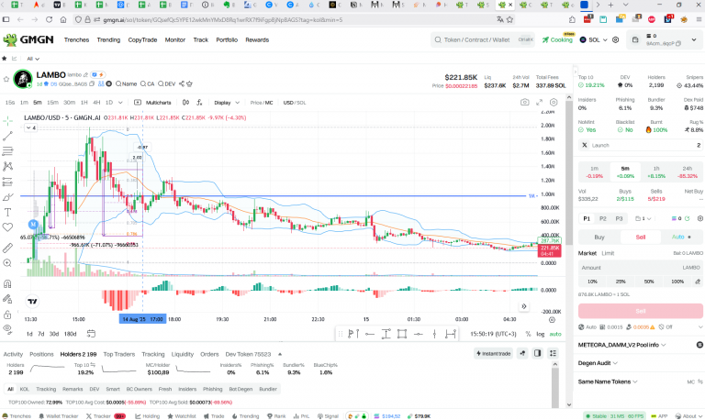
Task: Expand METEORA_DAMM_V2 Pool info section
Action: point(621,345)
